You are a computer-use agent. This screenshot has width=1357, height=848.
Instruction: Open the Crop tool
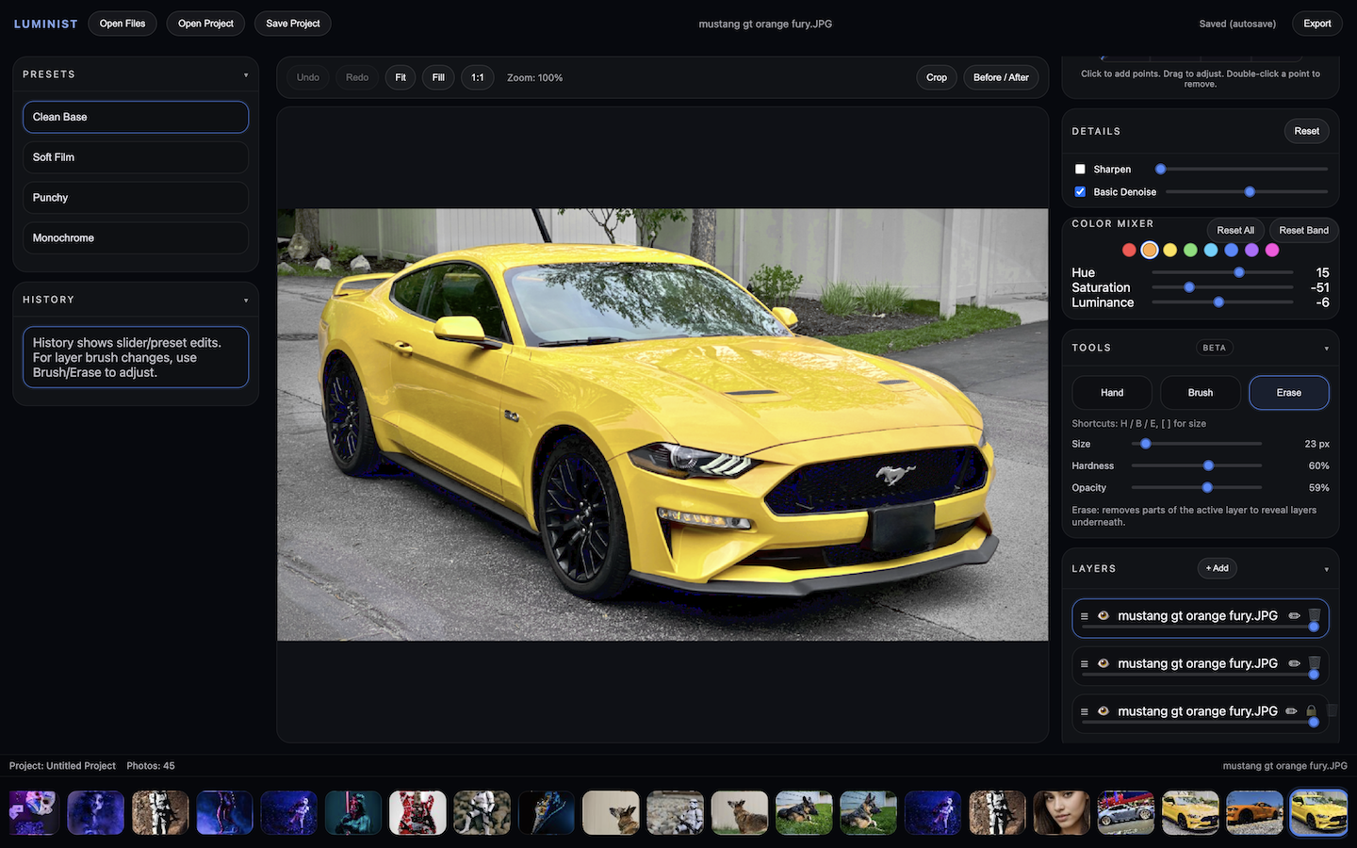point(937,77)
